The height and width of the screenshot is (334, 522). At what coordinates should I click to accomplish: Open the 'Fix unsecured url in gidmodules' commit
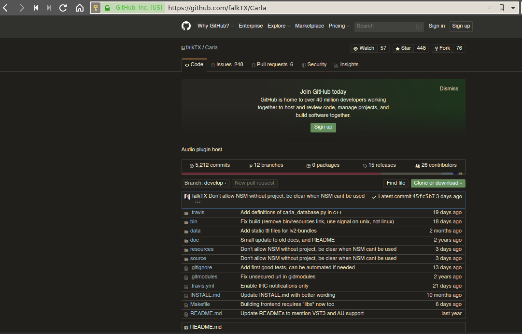point(278,277)
